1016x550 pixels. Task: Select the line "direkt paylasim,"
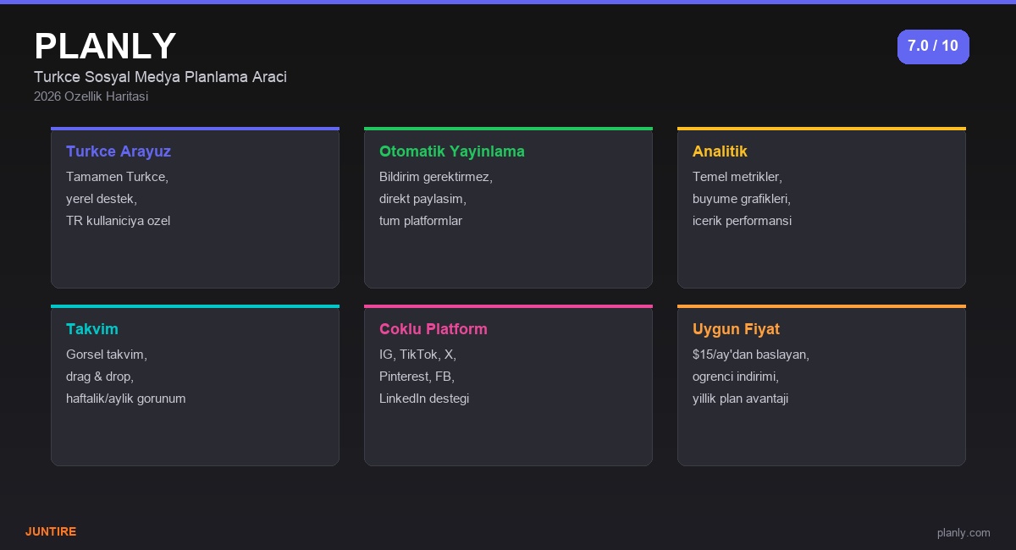pyautogui.click(x=422, y=199)
